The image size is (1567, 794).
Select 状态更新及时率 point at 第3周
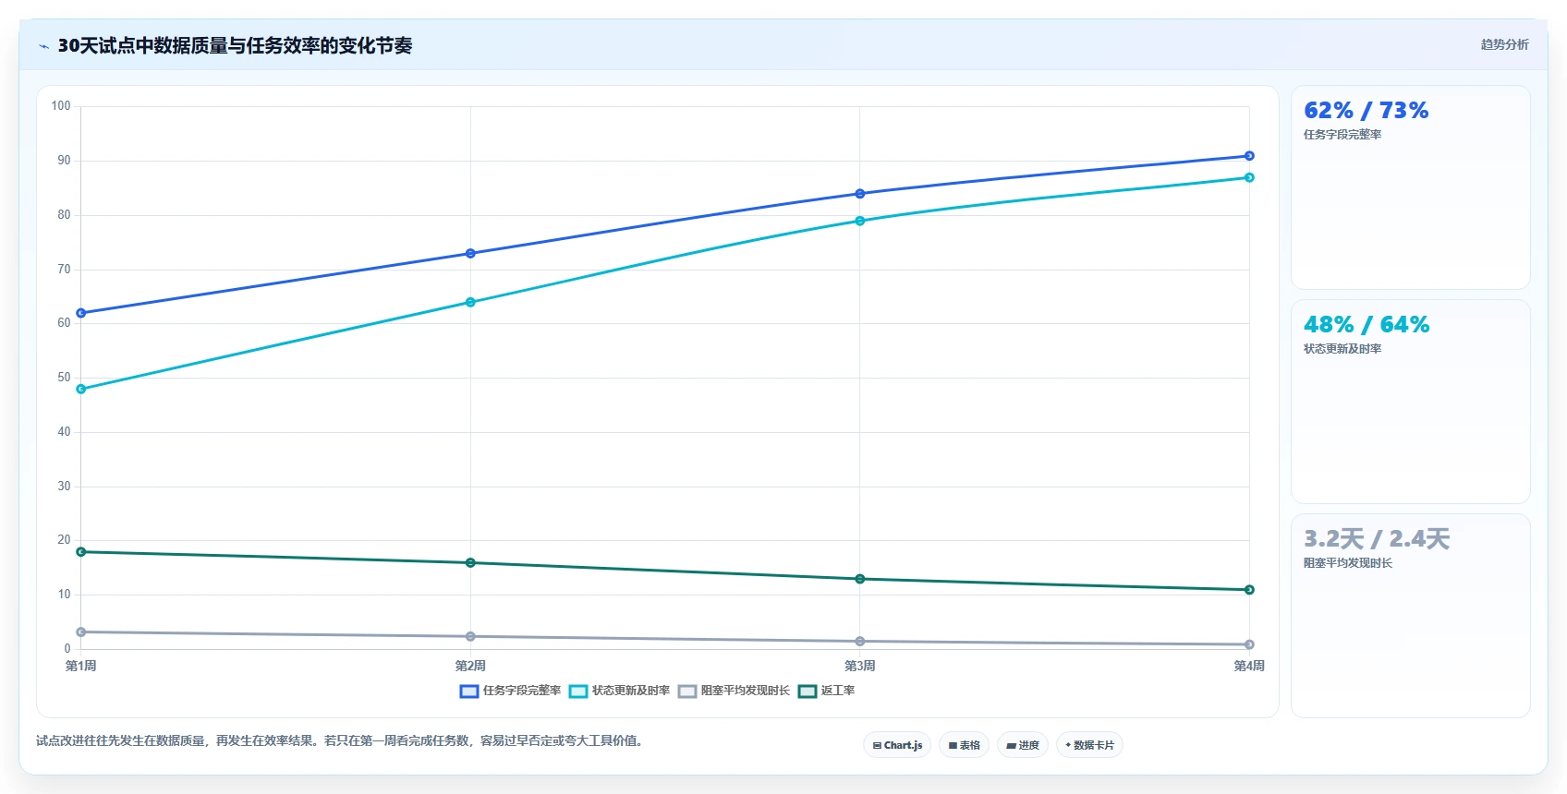(x=860, y=221)
